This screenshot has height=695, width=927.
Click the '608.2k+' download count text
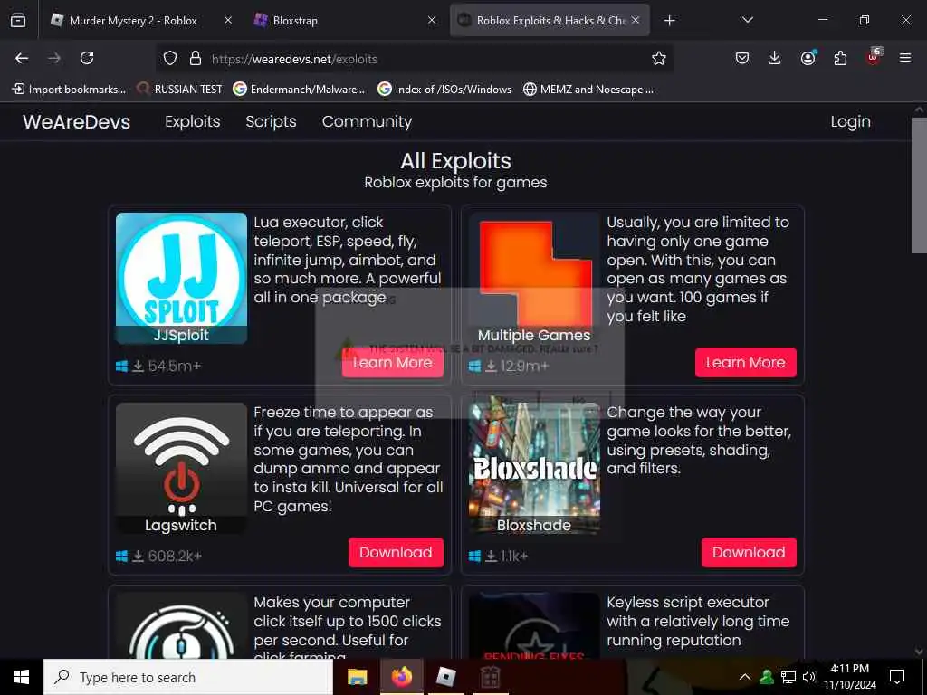[x=175, y=557]
